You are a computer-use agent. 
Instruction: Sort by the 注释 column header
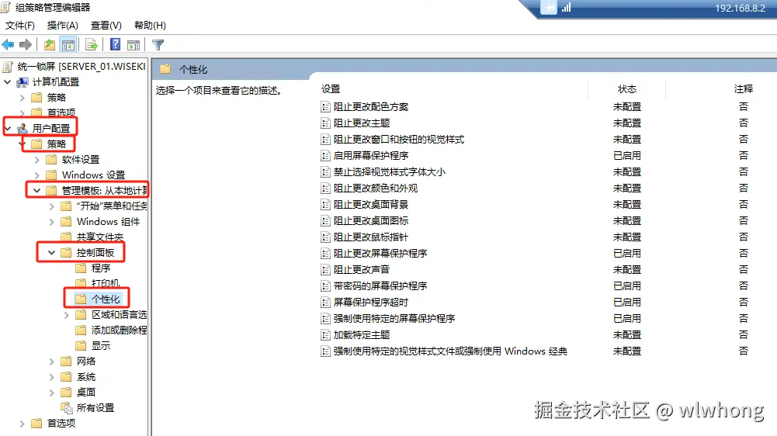coord(743,88)
